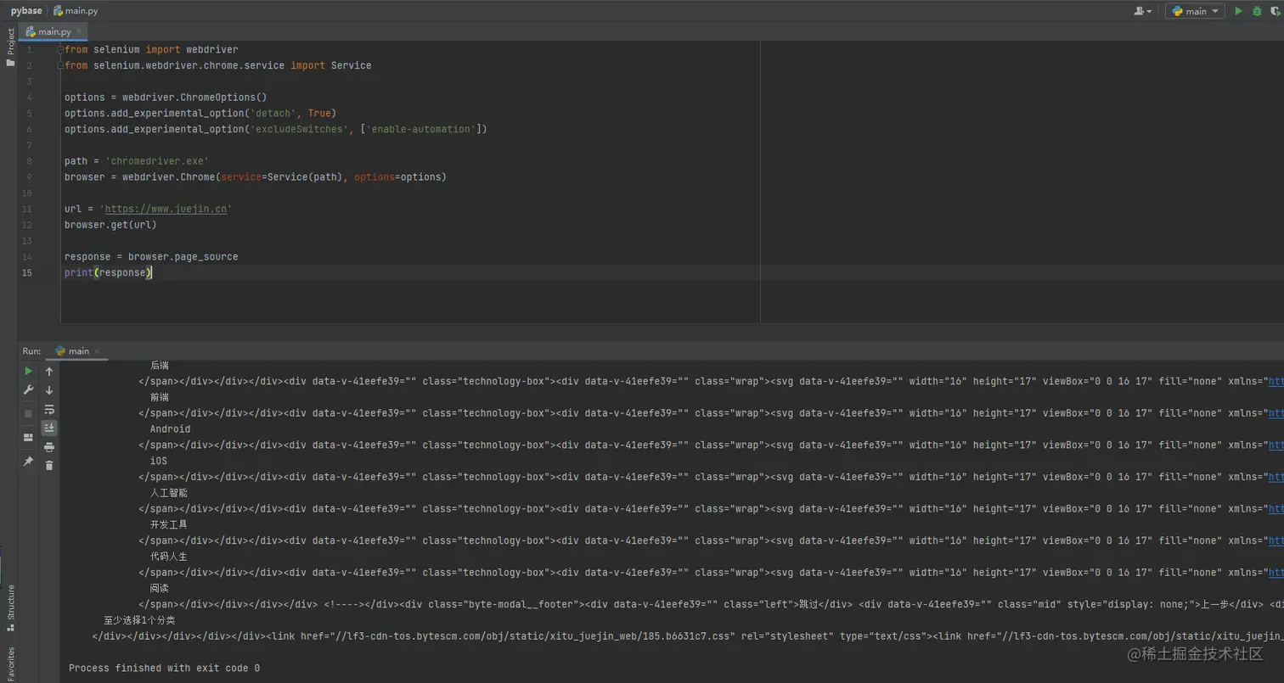Open the user account menu icon
The image size is (1284, 683).
pyautogui.click(x=1142, y=11)
